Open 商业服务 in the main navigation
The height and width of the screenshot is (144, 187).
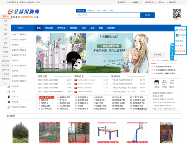click(74, 28)
